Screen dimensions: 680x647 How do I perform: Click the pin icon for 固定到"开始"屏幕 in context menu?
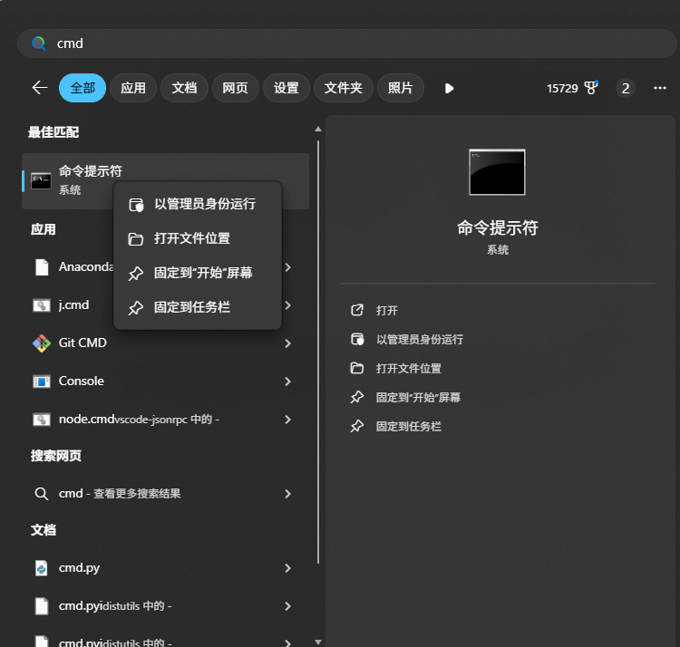tap(136, 274)
